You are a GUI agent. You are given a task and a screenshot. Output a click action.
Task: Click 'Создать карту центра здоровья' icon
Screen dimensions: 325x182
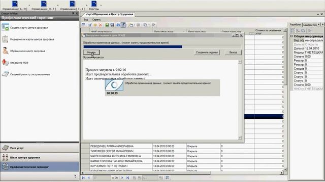click(6, 27)
